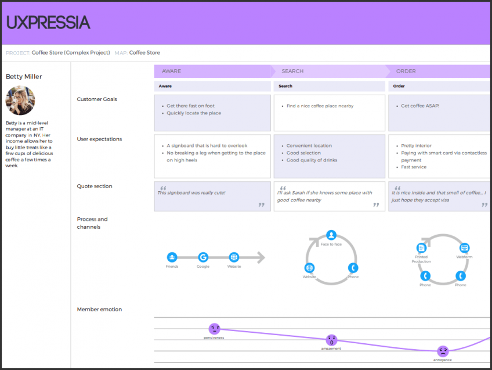The width and height of the screenshot is (492, 370).
Task: Select the leftmost Phone icon under Order
Action: pyautogui.click(x=425, y=276)
